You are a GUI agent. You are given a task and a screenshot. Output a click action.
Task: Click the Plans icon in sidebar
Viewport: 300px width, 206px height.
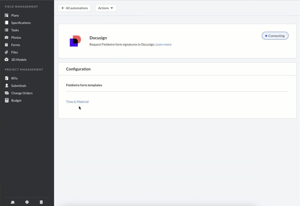7,15
